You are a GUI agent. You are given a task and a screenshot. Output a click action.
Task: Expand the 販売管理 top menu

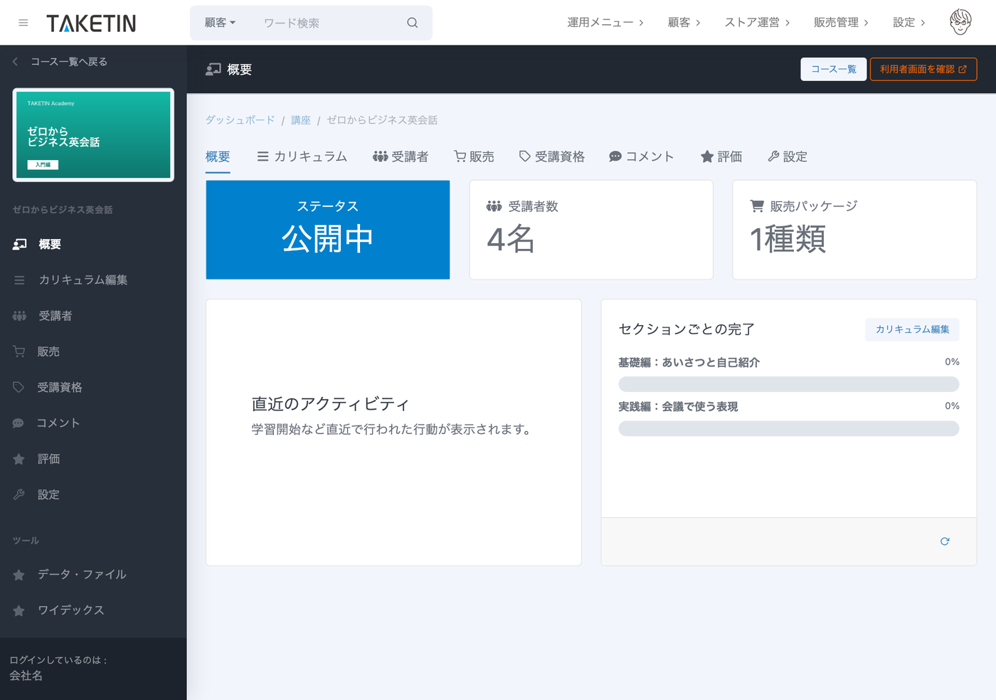[x=841, y=23]
